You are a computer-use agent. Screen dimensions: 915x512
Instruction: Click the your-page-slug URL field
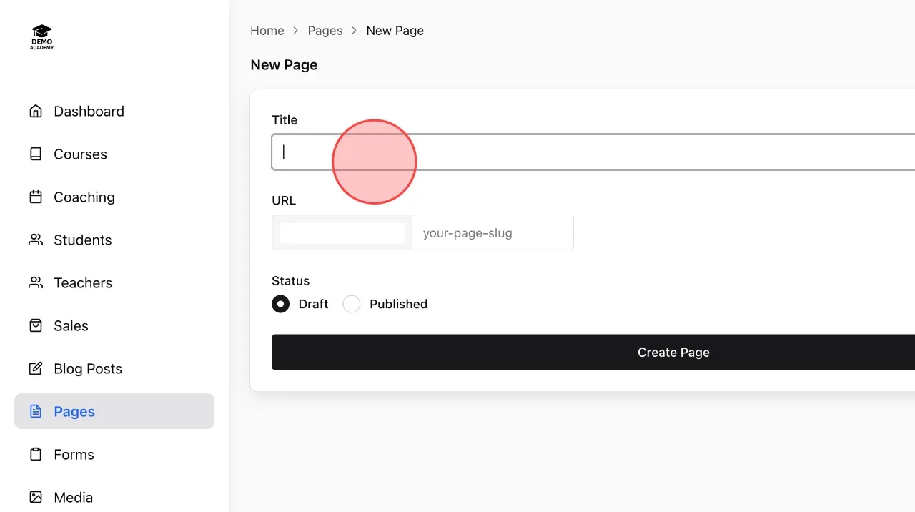[x=493, y=232]
